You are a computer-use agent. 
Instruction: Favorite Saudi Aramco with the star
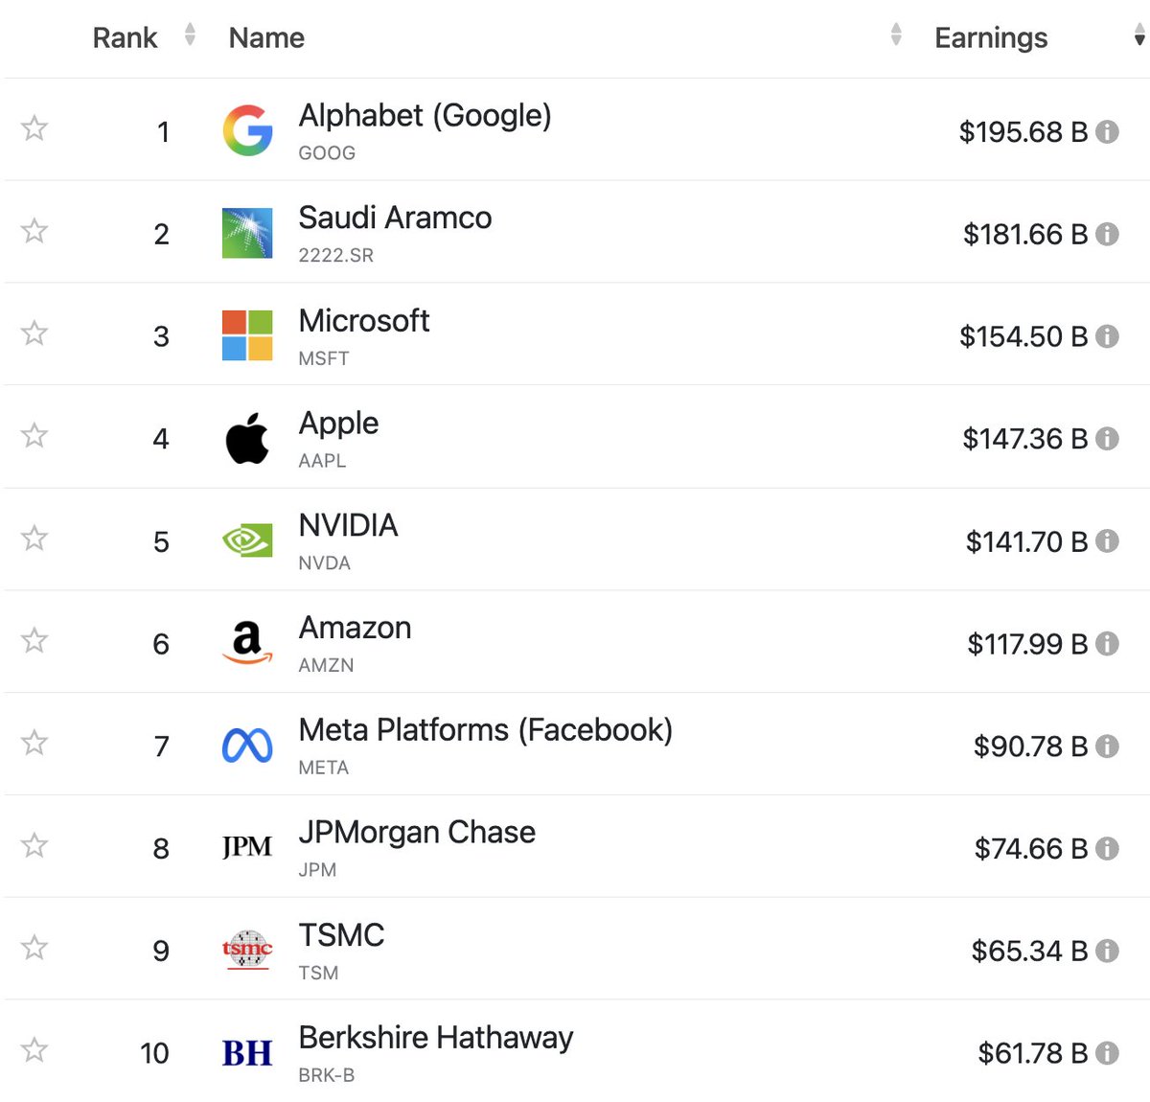[x=34, y=230]
